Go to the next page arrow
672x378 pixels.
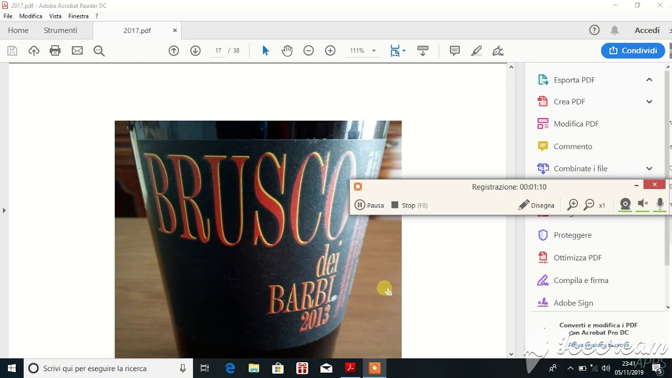[x=195, y=51]
